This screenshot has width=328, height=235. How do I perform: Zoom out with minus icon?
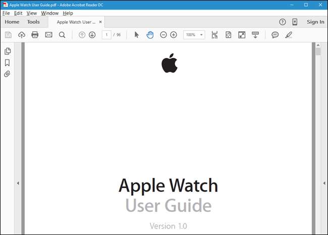pos(163,35)
